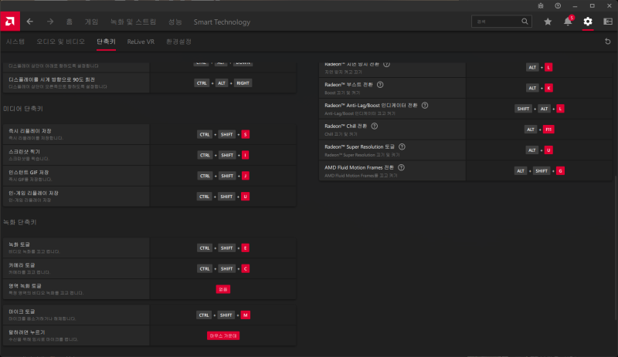Click the 녹화 단축키 section heading
The height and width of the screenshot is (357, 618).
(20, 222)
